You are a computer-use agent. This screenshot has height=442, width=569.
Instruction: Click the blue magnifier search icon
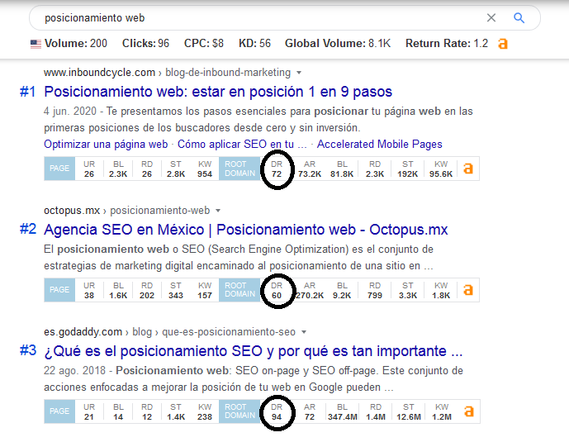coord(519,18)
